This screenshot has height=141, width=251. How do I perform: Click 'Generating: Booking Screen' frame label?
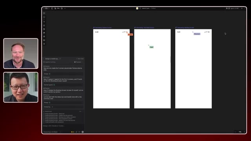[185, 28]
